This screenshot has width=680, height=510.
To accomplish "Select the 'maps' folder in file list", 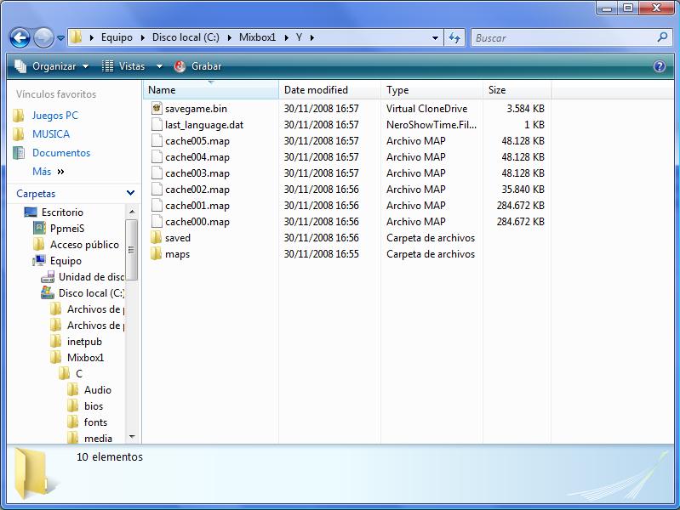I will [x=177, y=254].
